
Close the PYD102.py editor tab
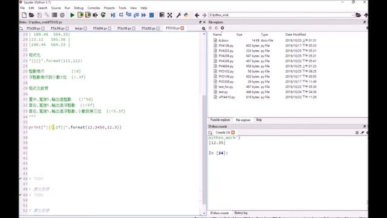[x=182, y=28]
